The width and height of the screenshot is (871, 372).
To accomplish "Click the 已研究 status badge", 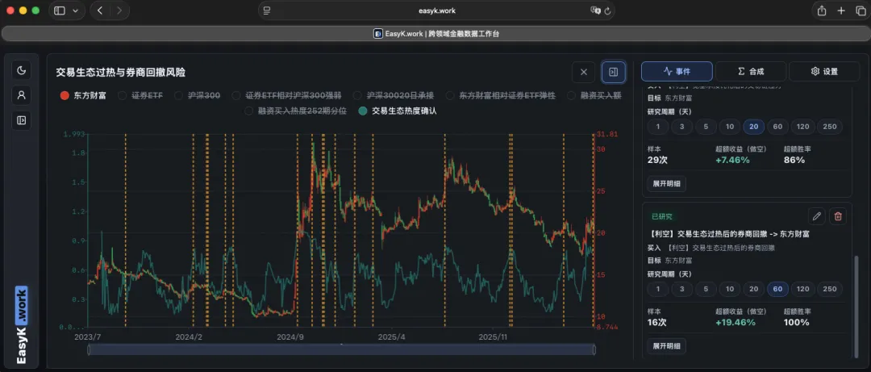I will [x=662, y=215].
